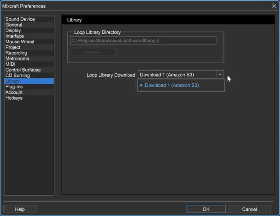Select CD Burning in the sidebar
Screen dimensions: 280x216
[x=29, y=76]
